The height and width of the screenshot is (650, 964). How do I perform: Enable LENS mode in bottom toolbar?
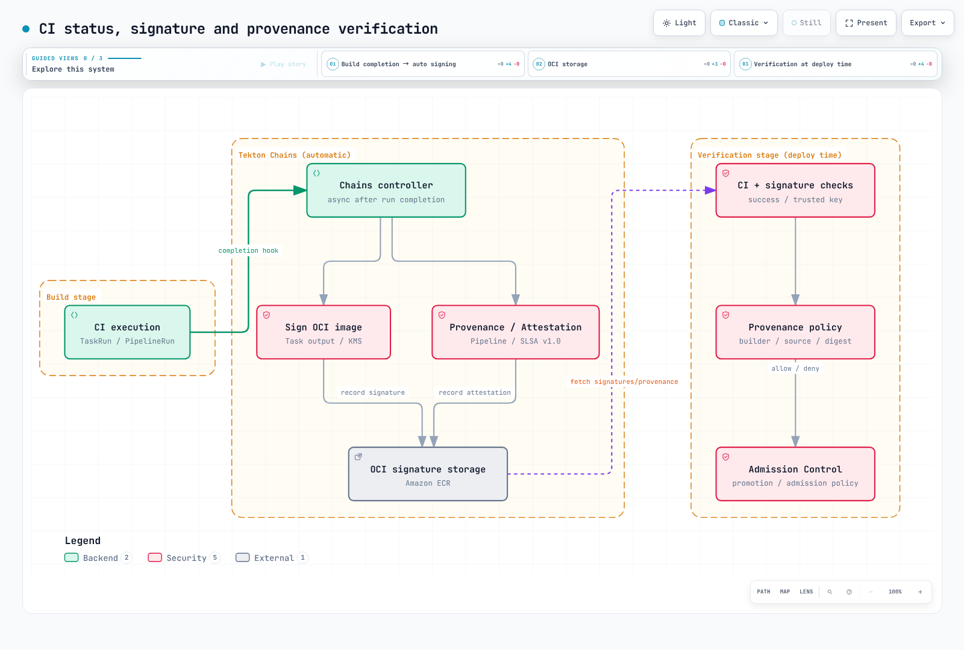pos(806,592)
